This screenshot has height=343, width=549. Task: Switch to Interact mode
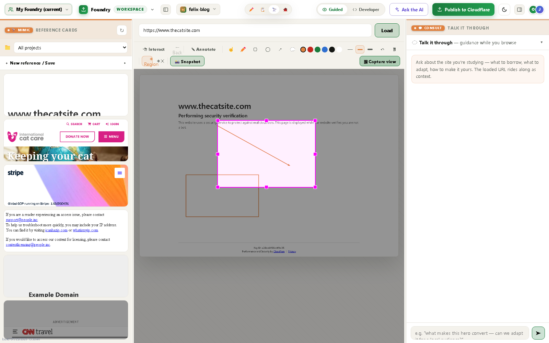154,49
